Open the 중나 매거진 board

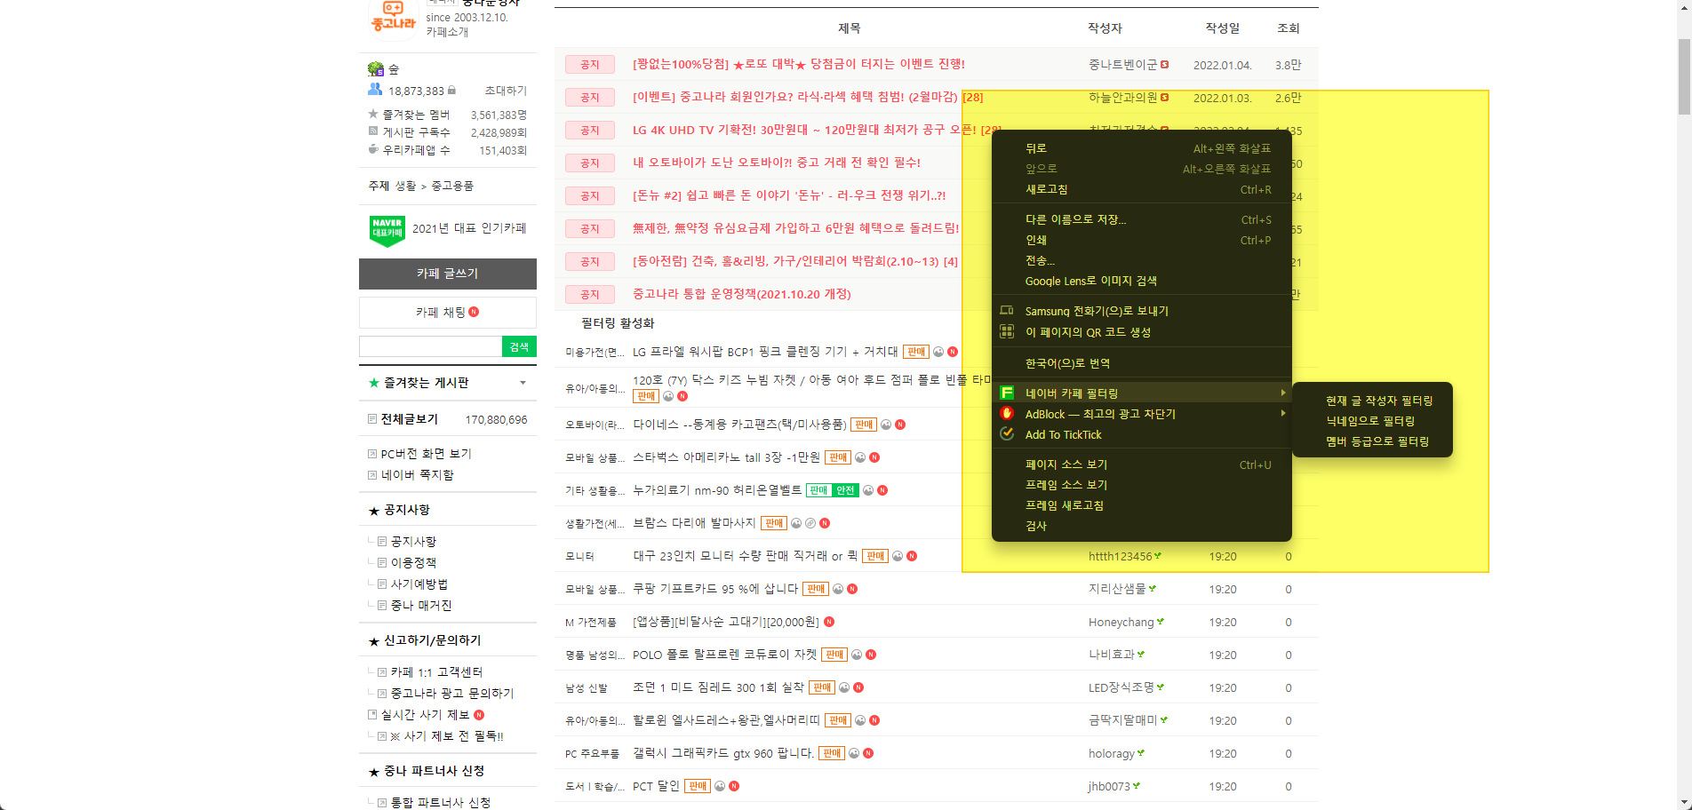421,605
